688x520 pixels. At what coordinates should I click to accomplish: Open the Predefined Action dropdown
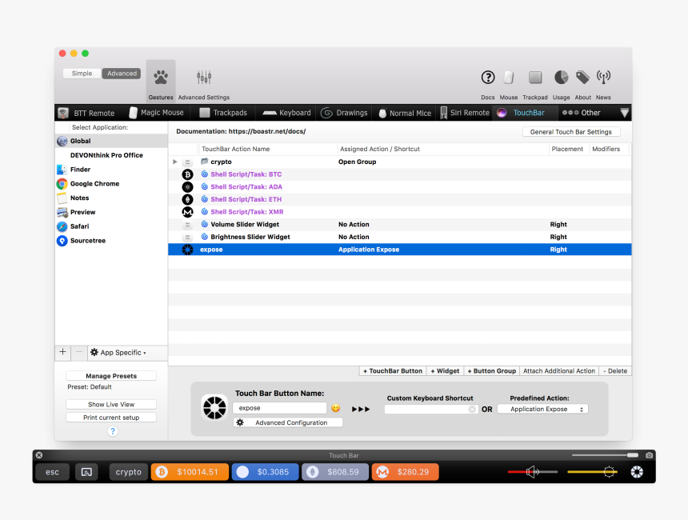(x=542, y=408)
